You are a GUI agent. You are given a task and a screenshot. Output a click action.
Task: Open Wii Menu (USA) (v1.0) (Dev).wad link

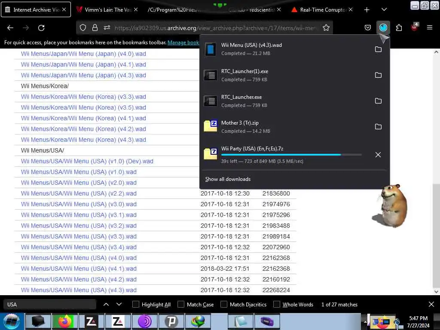[87, 162]
